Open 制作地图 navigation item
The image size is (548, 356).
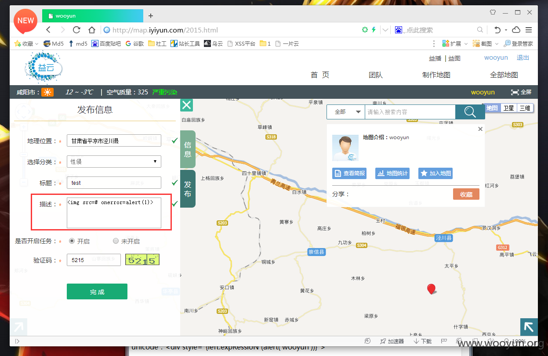436,75
